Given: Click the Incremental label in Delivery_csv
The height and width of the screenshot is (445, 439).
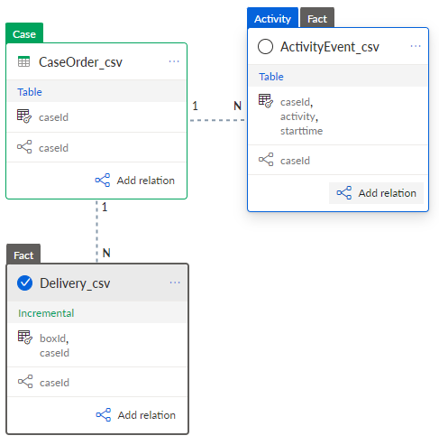Looking at the screenshot, I should pos(46,313).
